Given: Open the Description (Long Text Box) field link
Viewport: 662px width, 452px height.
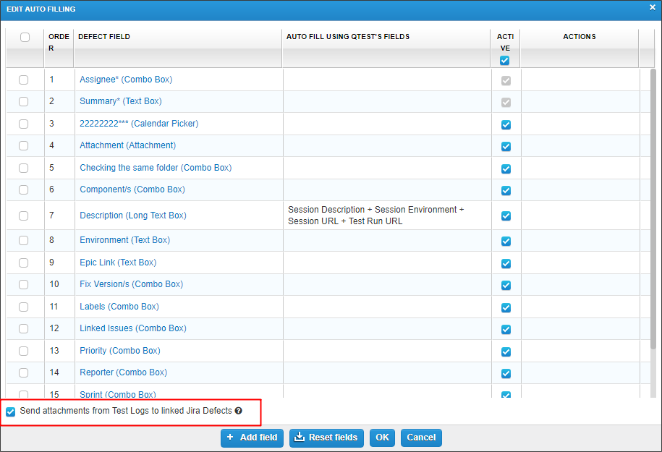Looking at the screenshot, I should tap(132, 216).
